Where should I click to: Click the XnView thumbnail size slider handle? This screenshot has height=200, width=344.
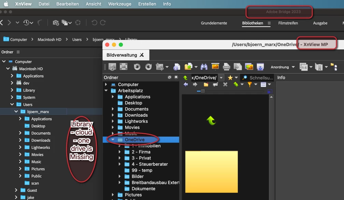click(x=203, y=91)
